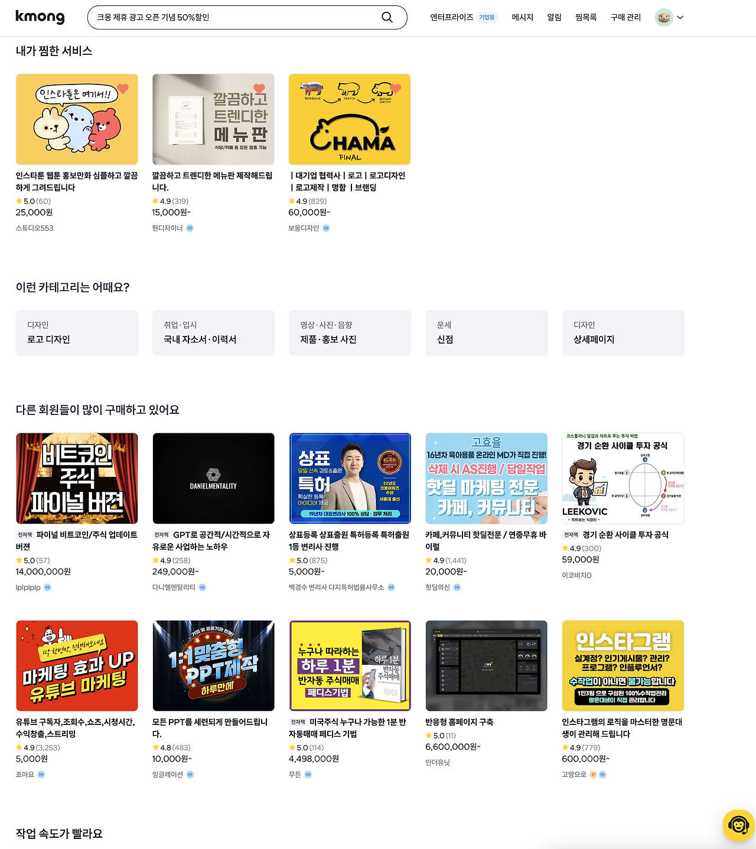This screenshot has width=756, height=849.
Task: Click the M badge beside 보울디자인
Action: point(326,228)
